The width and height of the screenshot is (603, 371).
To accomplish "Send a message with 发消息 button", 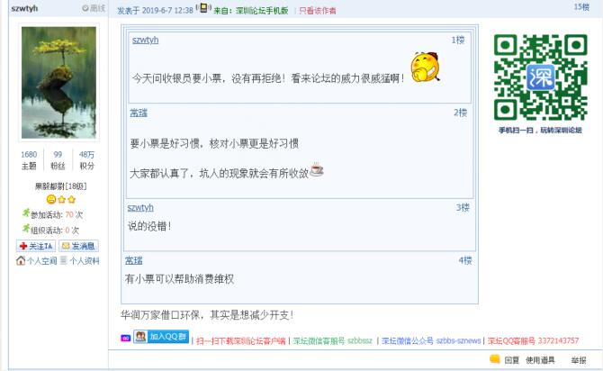I will [x=79, y=246].
